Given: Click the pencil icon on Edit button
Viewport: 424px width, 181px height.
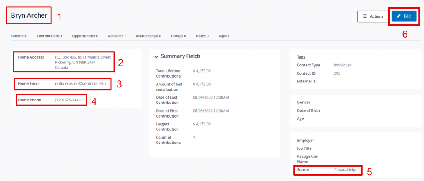Looking at the screenshot, I should pyautogui.click(x=399, y=16).
